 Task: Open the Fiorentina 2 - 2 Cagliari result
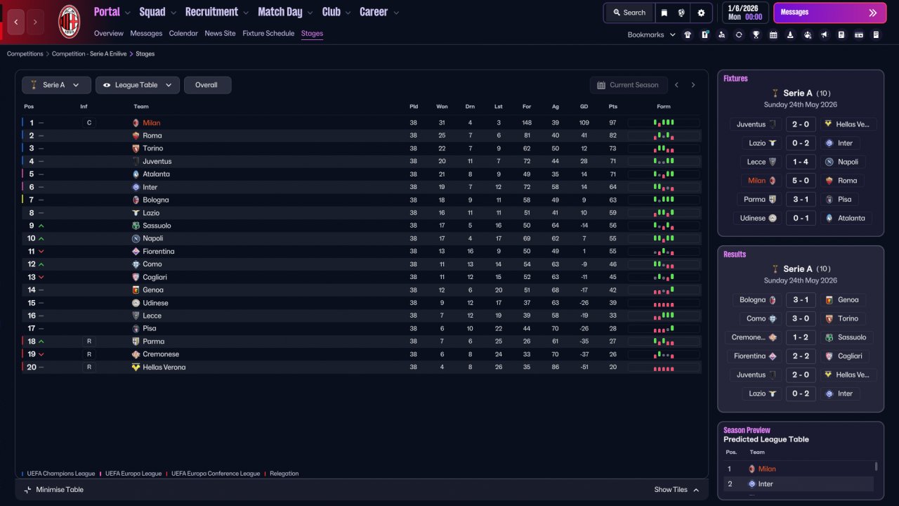[801, 356]
